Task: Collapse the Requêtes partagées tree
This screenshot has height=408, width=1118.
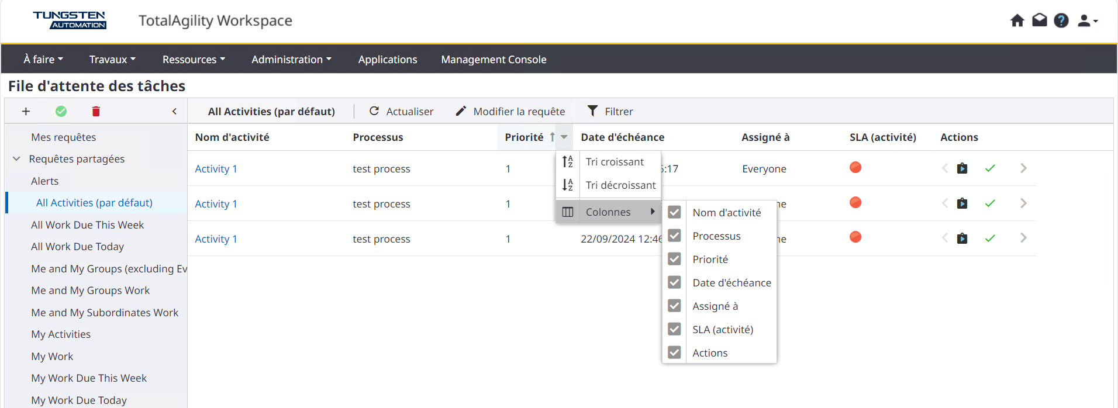Action: tap(16, 159)
